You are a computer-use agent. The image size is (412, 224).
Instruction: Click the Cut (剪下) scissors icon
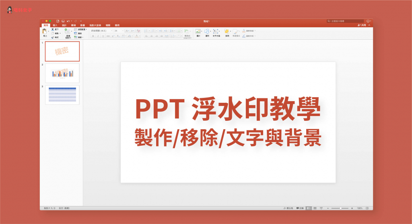53,30
